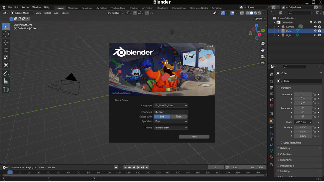
Task: Toggle lock on Location X
Action: point(314,94)
